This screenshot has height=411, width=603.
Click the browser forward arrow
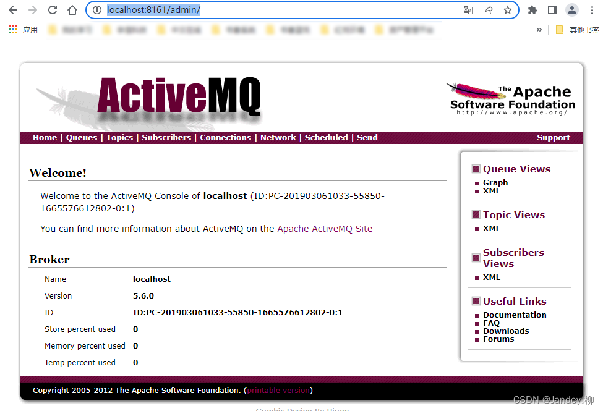pos(33,10)
